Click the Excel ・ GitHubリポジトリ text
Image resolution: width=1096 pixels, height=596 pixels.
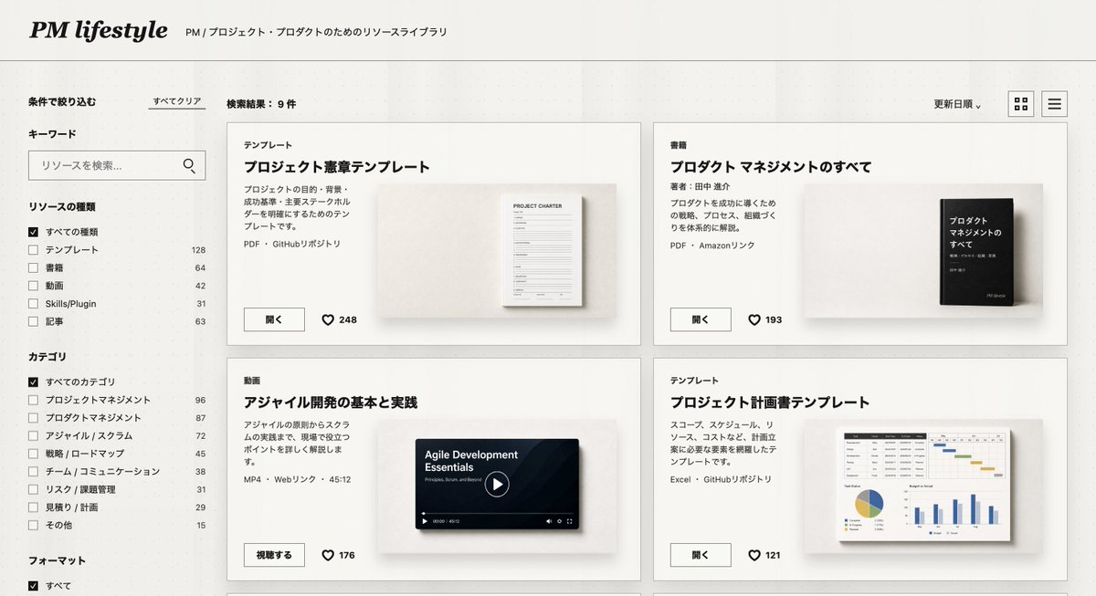coord(722,479)
